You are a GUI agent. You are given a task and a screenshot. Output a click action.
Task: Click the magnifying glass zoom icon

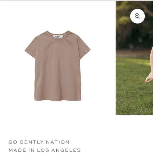coord(137,16)
